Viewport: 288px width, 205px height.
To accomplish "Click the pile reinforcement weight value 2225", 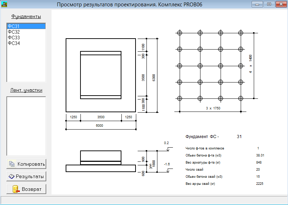I will (260, 184).
